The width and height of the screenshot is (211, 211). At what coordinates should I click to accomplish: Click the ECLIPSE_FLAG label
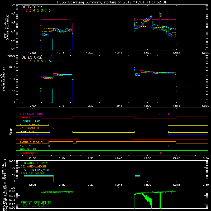[29, 135]
